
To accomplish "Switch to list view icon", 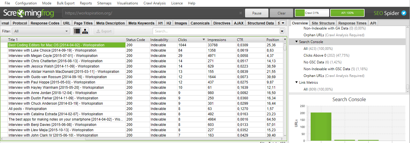I will point(77,31).
